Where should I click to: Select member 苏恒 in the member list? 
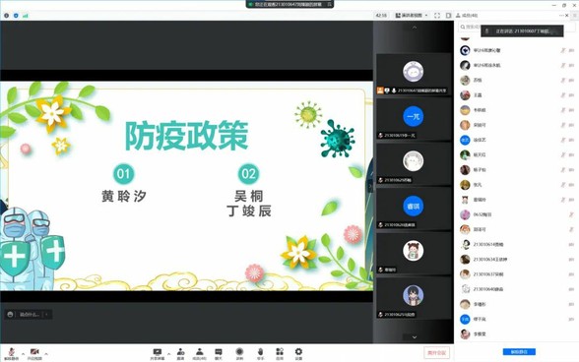pos(516,80)
